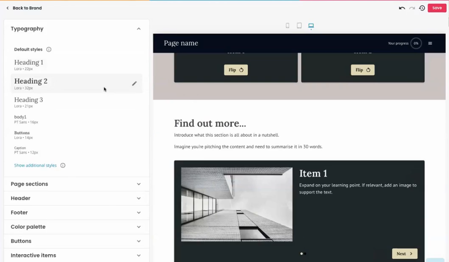This screenshot has width=449, height=262.
Task: Switch to mobile preview icon
Action: pos(287,25)
